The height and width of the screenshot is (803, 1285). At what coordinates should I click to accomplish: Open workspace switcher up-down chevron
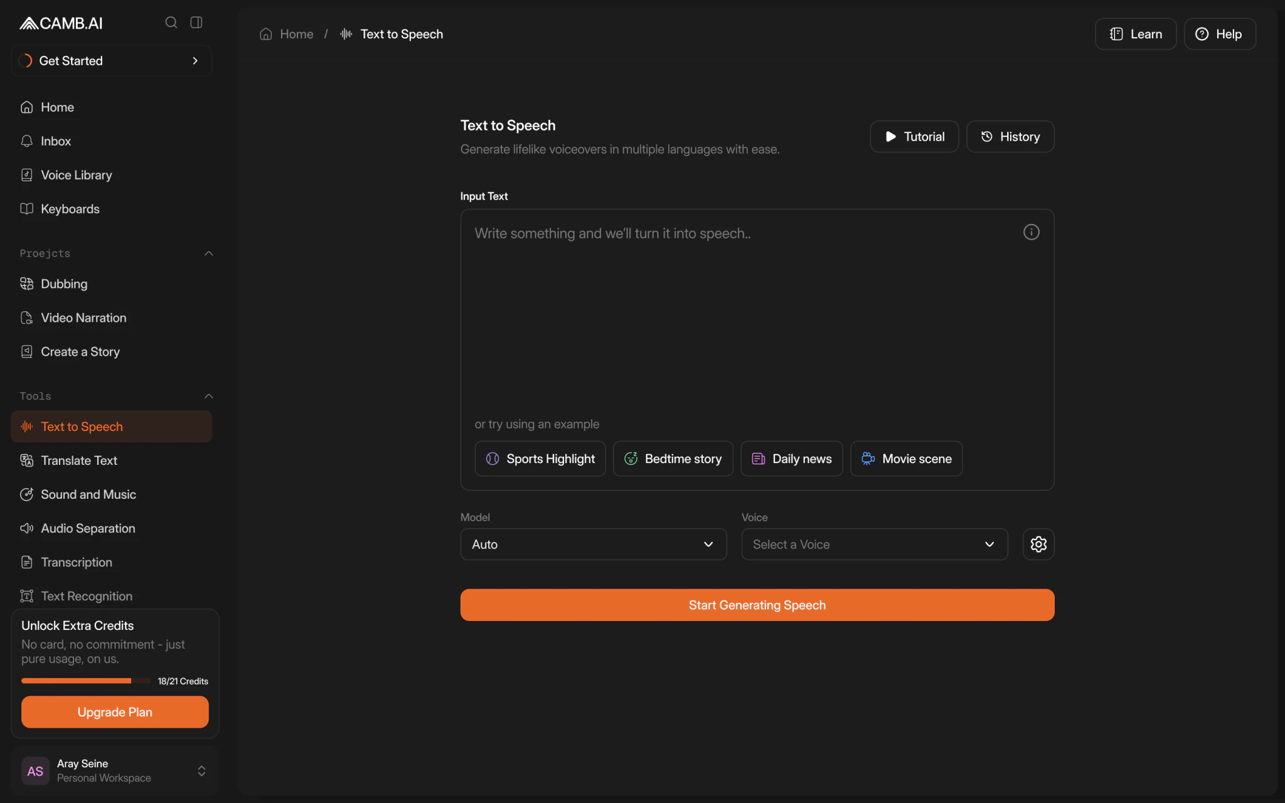click(201, 771)
